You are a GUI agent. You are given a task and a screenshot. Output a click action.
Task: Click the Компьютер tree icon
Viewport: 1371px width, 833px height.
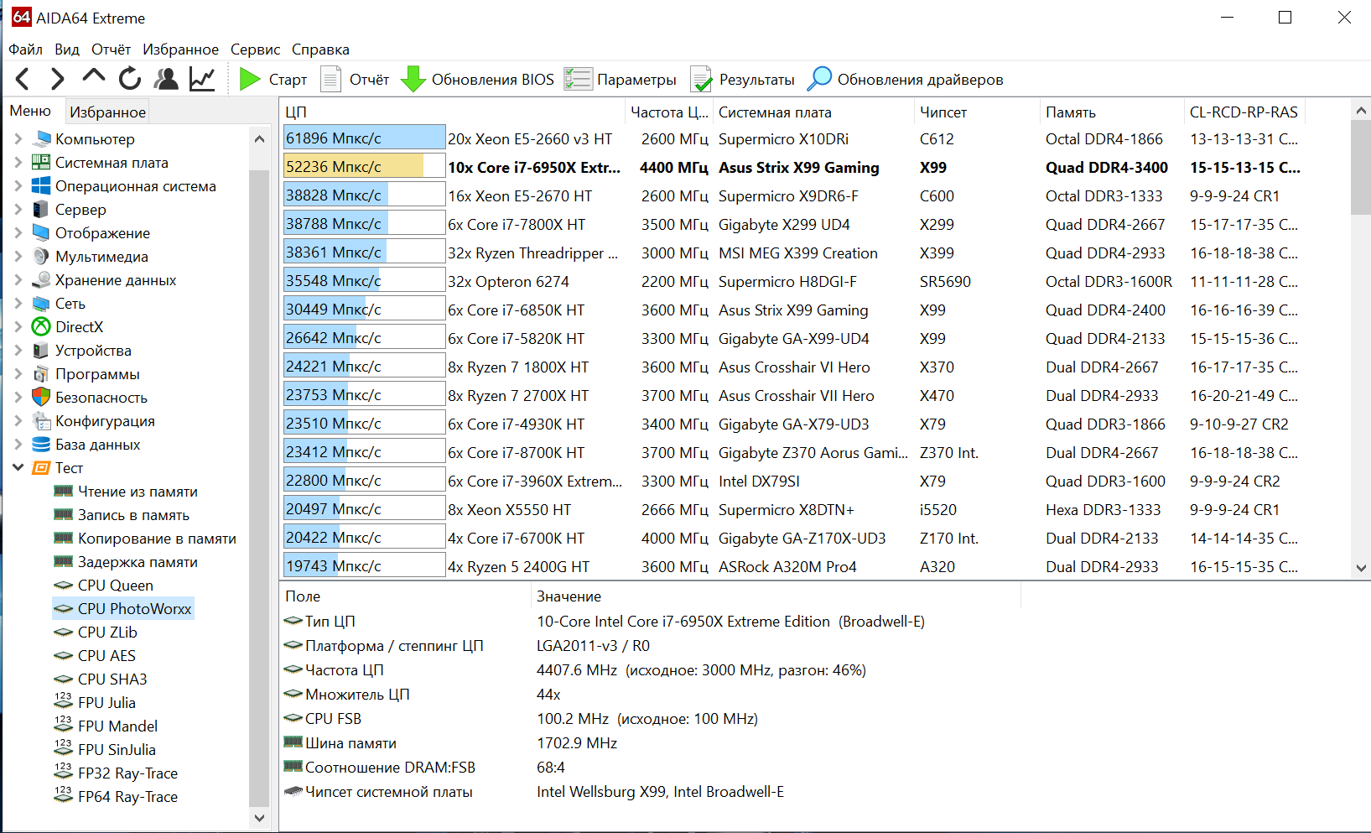[41, 139]
